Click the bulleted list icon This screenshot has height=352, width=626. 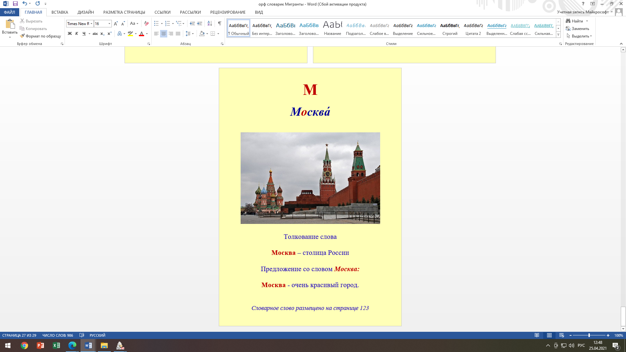pos(156,23)
